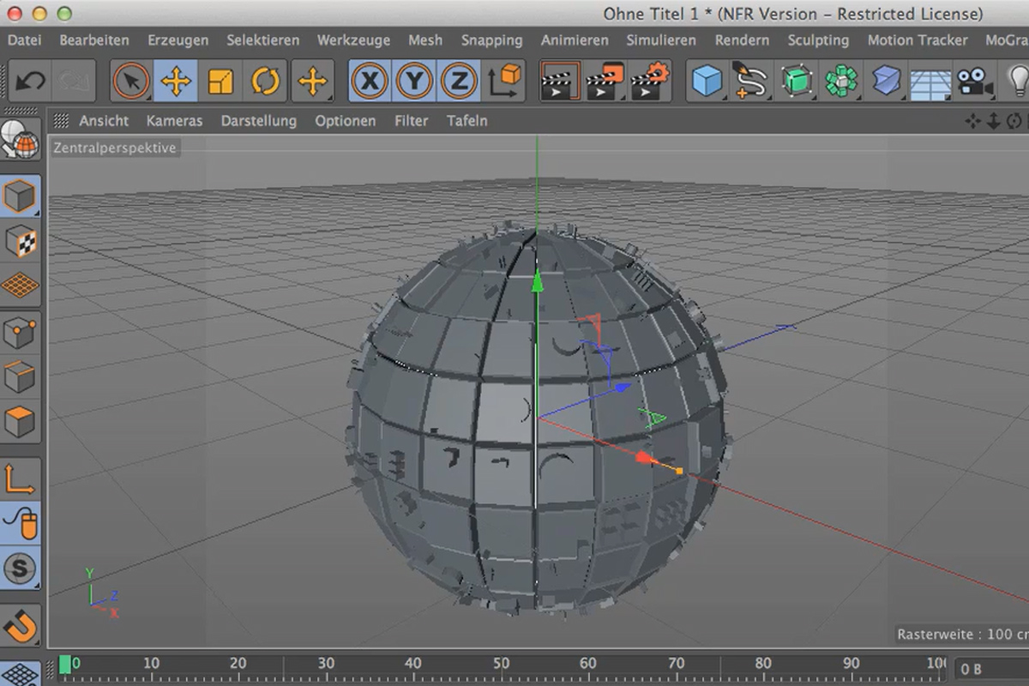Image resolution: width=1029 pixels, height=686 pixels.
Task: Switch to Edges mode
Action: 21,377
